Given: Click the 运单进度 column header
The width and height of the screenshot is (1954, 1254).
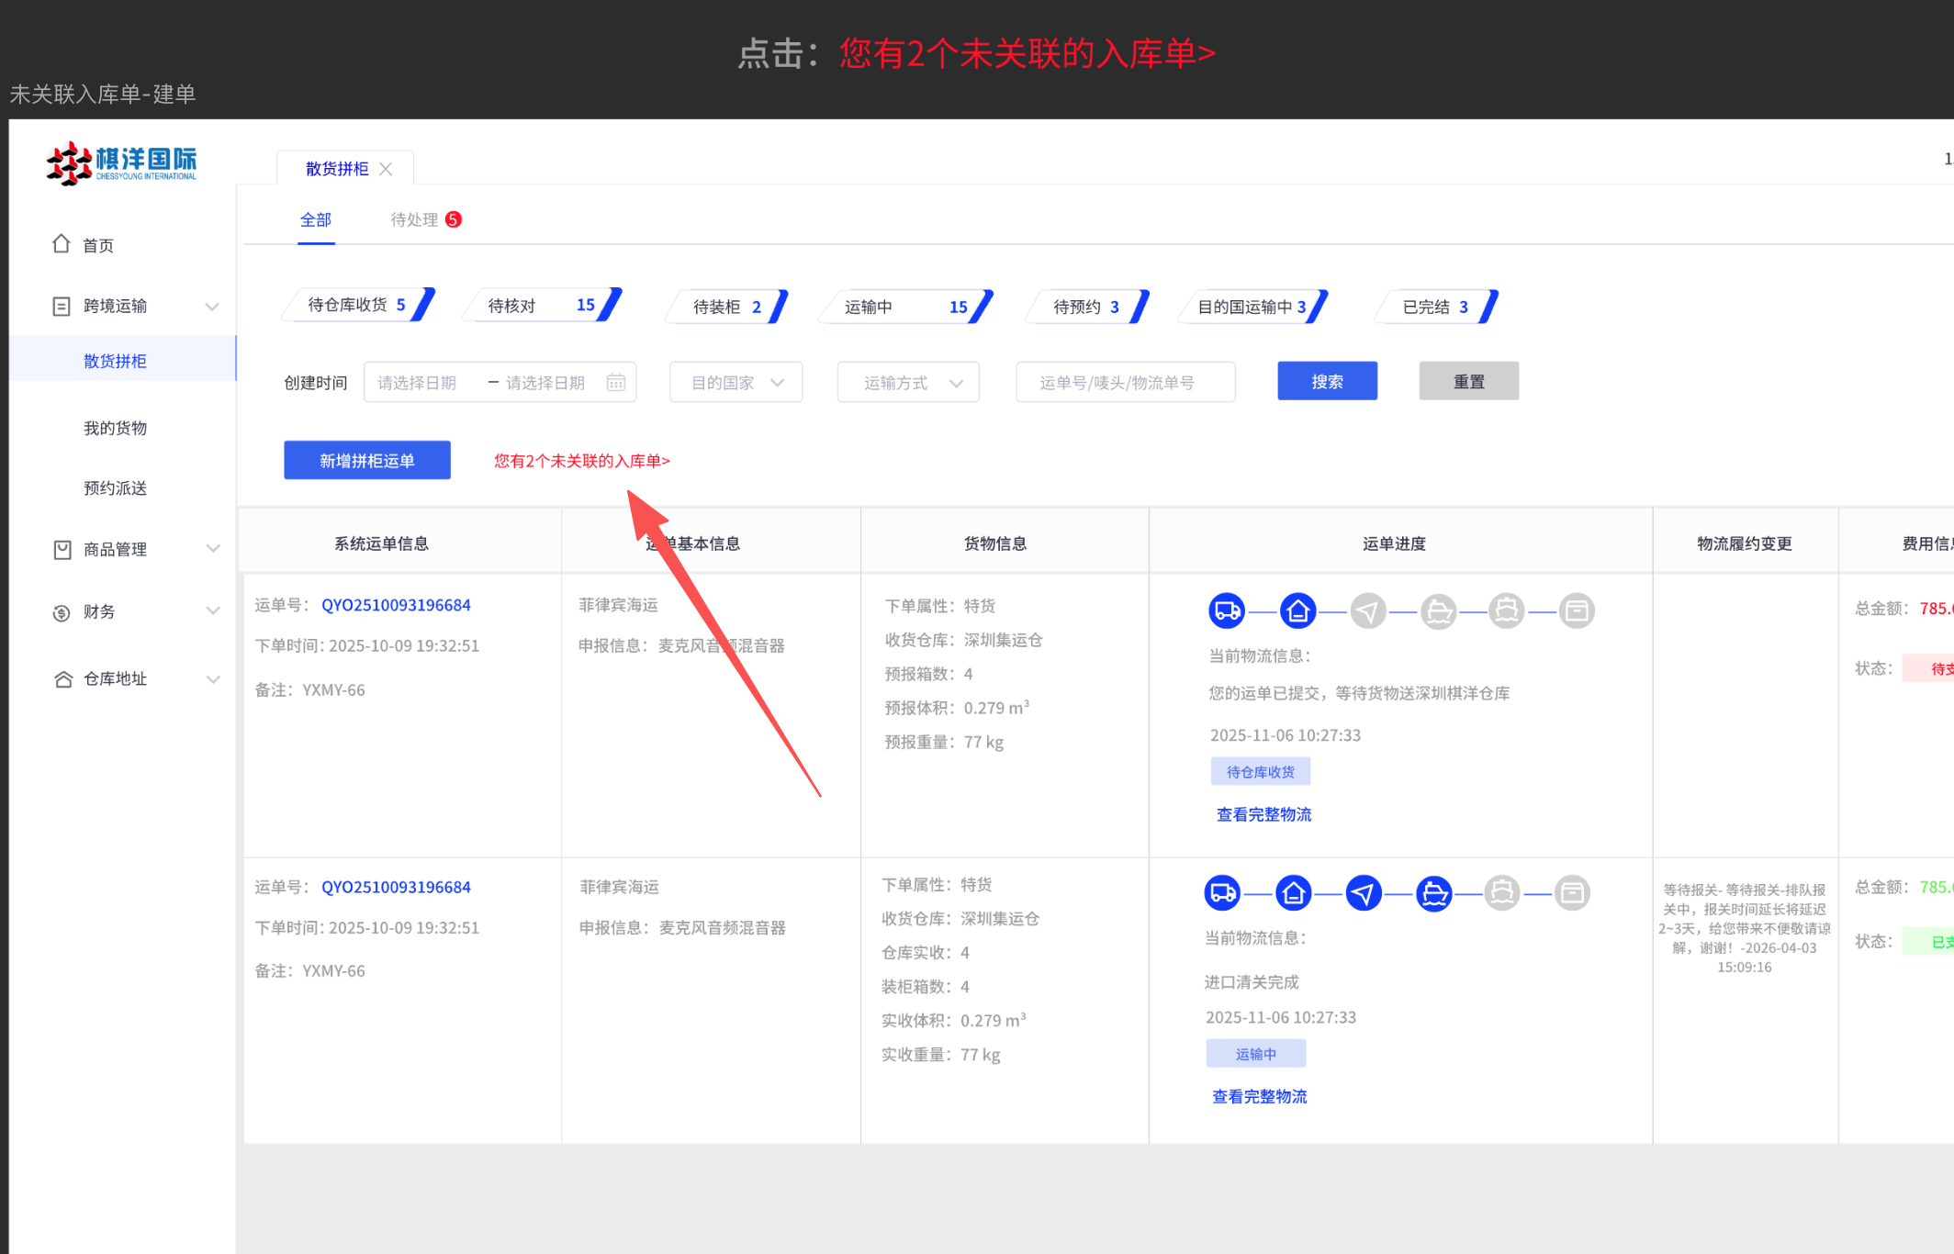Looking at the screenshot, I should [x=1394, y=543].
